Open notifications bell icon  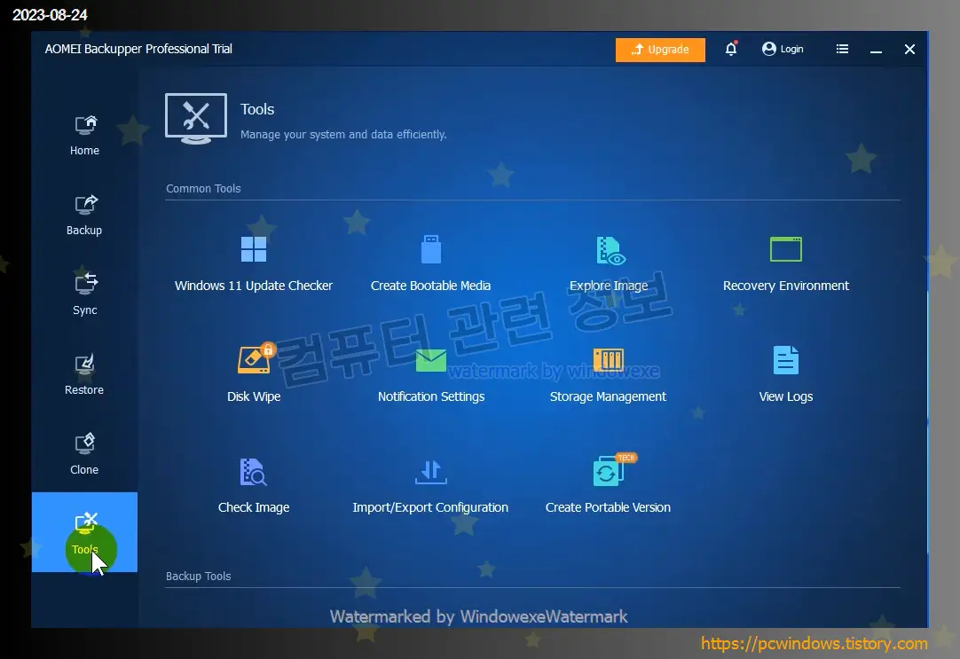pyautogui.click(x=731, y=49)
